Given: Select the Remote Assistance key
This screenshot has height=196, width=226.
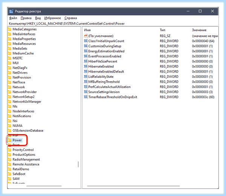Looking at the screenshot, I should pyautogui.click(x=26, y=164).
